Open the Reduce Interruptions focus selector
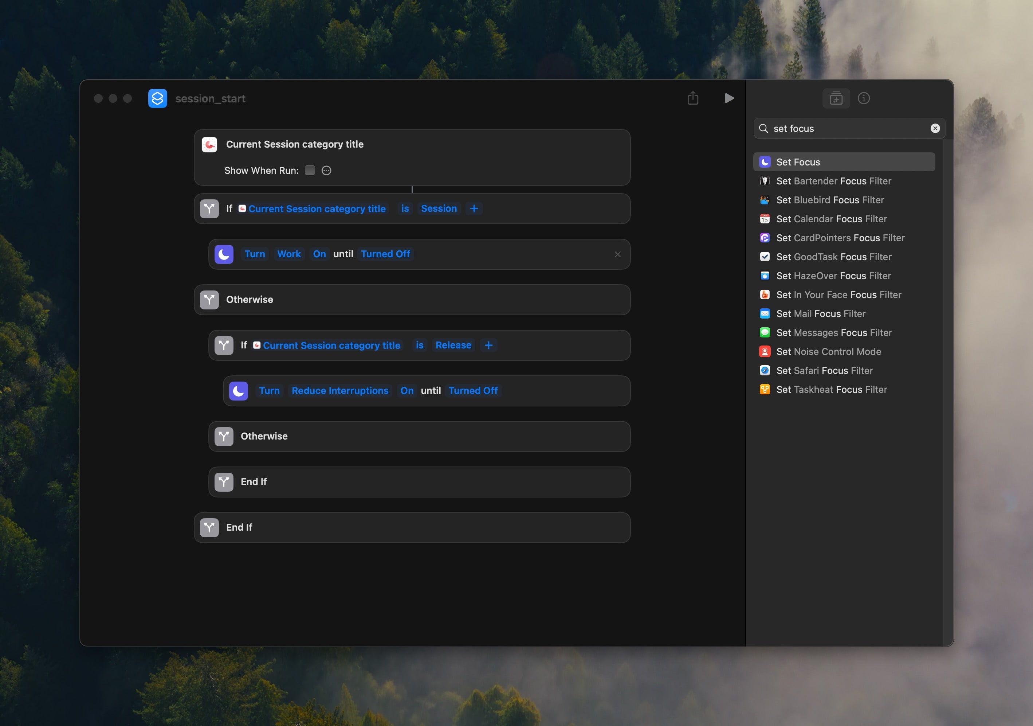 340,390
